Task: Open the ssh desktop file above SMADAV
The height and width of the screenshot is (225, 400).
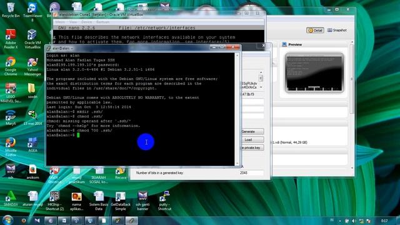Action: [x=11, y=171]
